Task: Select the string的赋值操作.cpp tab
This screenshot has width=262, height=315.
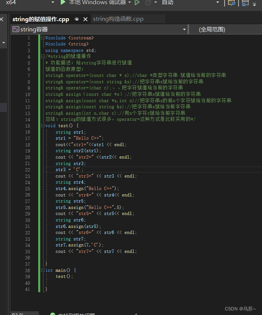Action: click(41, 19)
